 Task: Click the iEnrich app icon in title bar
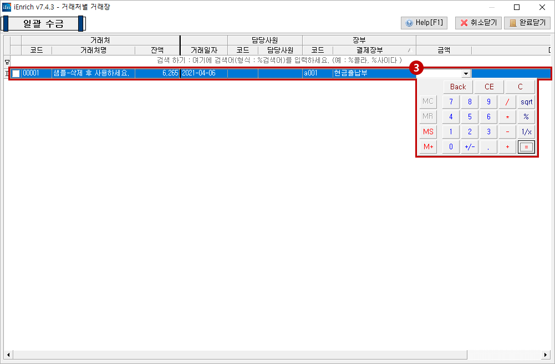[x=6, y=7]
